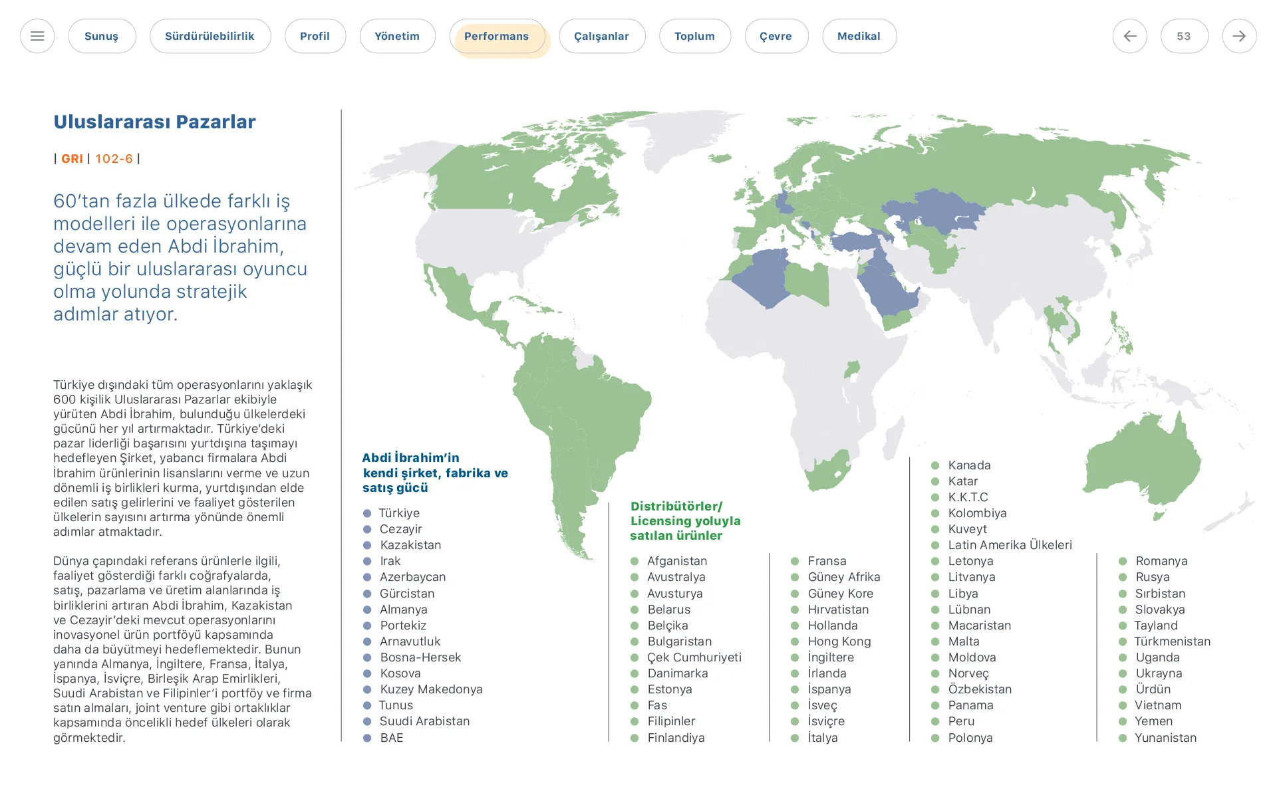
Task: Select the Macaristan entry
Action: pos(980,625)
